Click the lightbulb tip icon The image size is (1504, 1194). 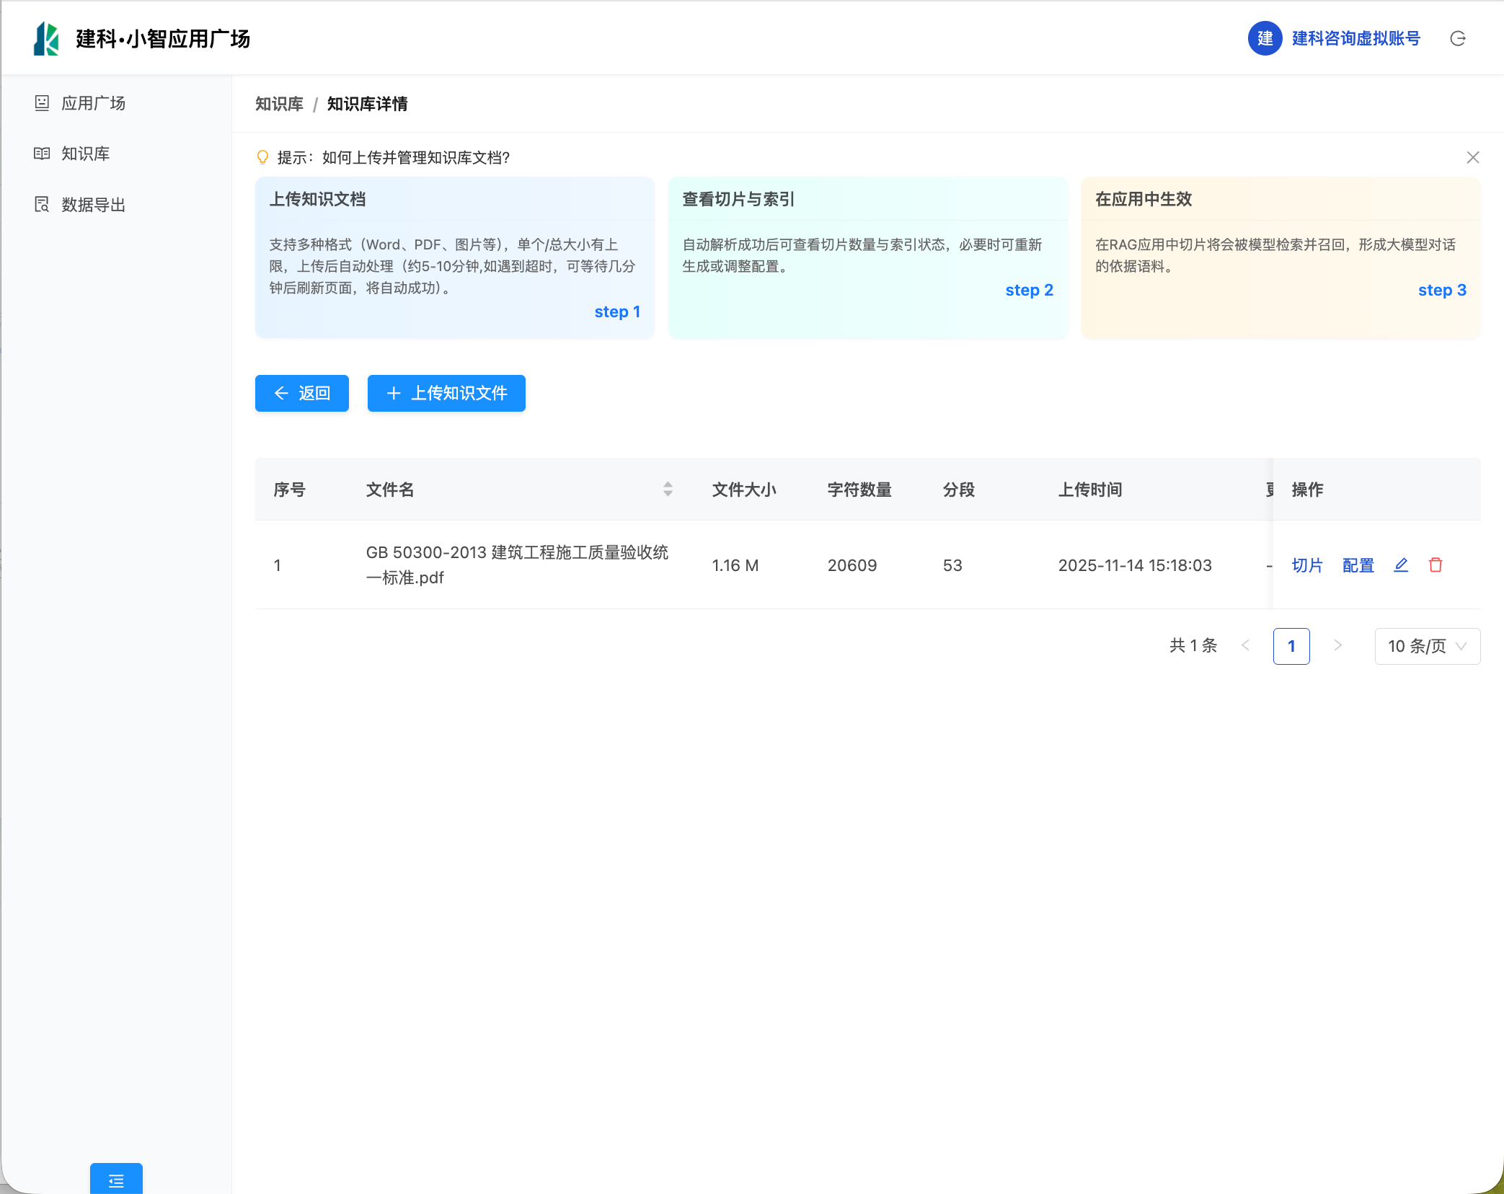click(262, 157)
